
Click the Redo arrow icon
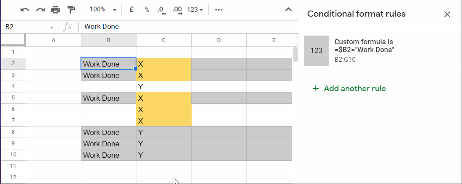[40, 10]
